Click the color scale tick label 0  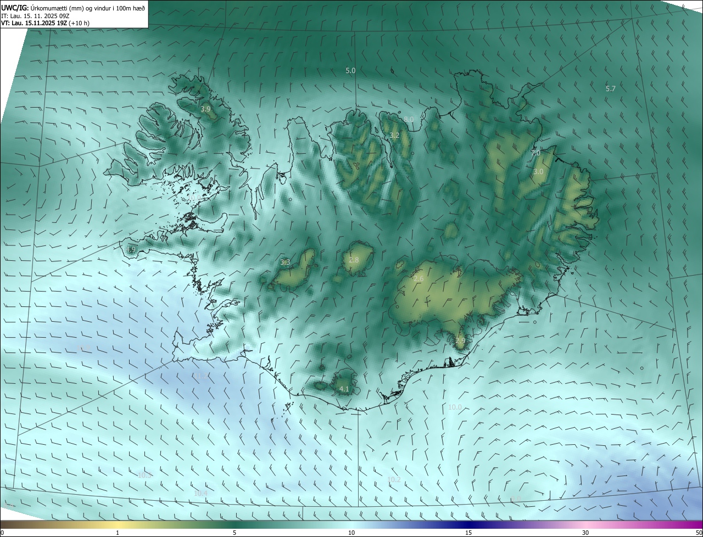[x=2, y=533]
